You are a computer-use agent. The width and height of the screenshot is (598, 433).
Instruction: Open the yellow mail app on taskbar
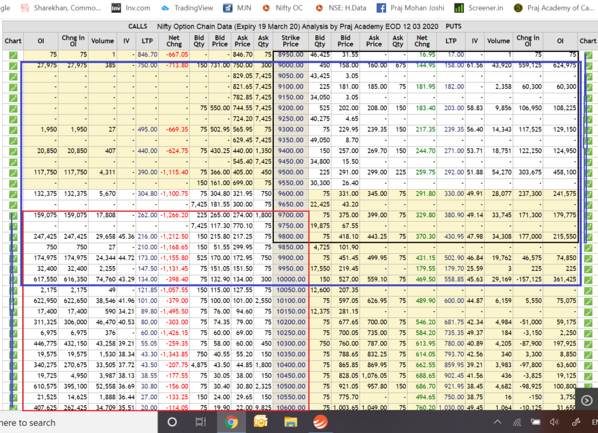(x=260, y=422)
